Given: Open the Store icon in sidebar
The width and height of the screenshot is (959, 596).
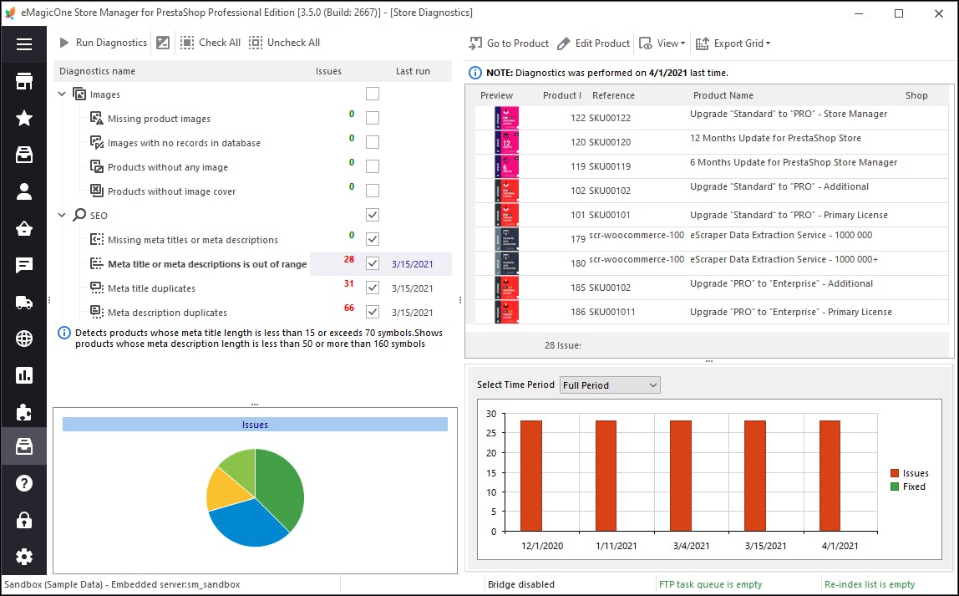Looking at the screenshot, I should [x=24, y=81].
